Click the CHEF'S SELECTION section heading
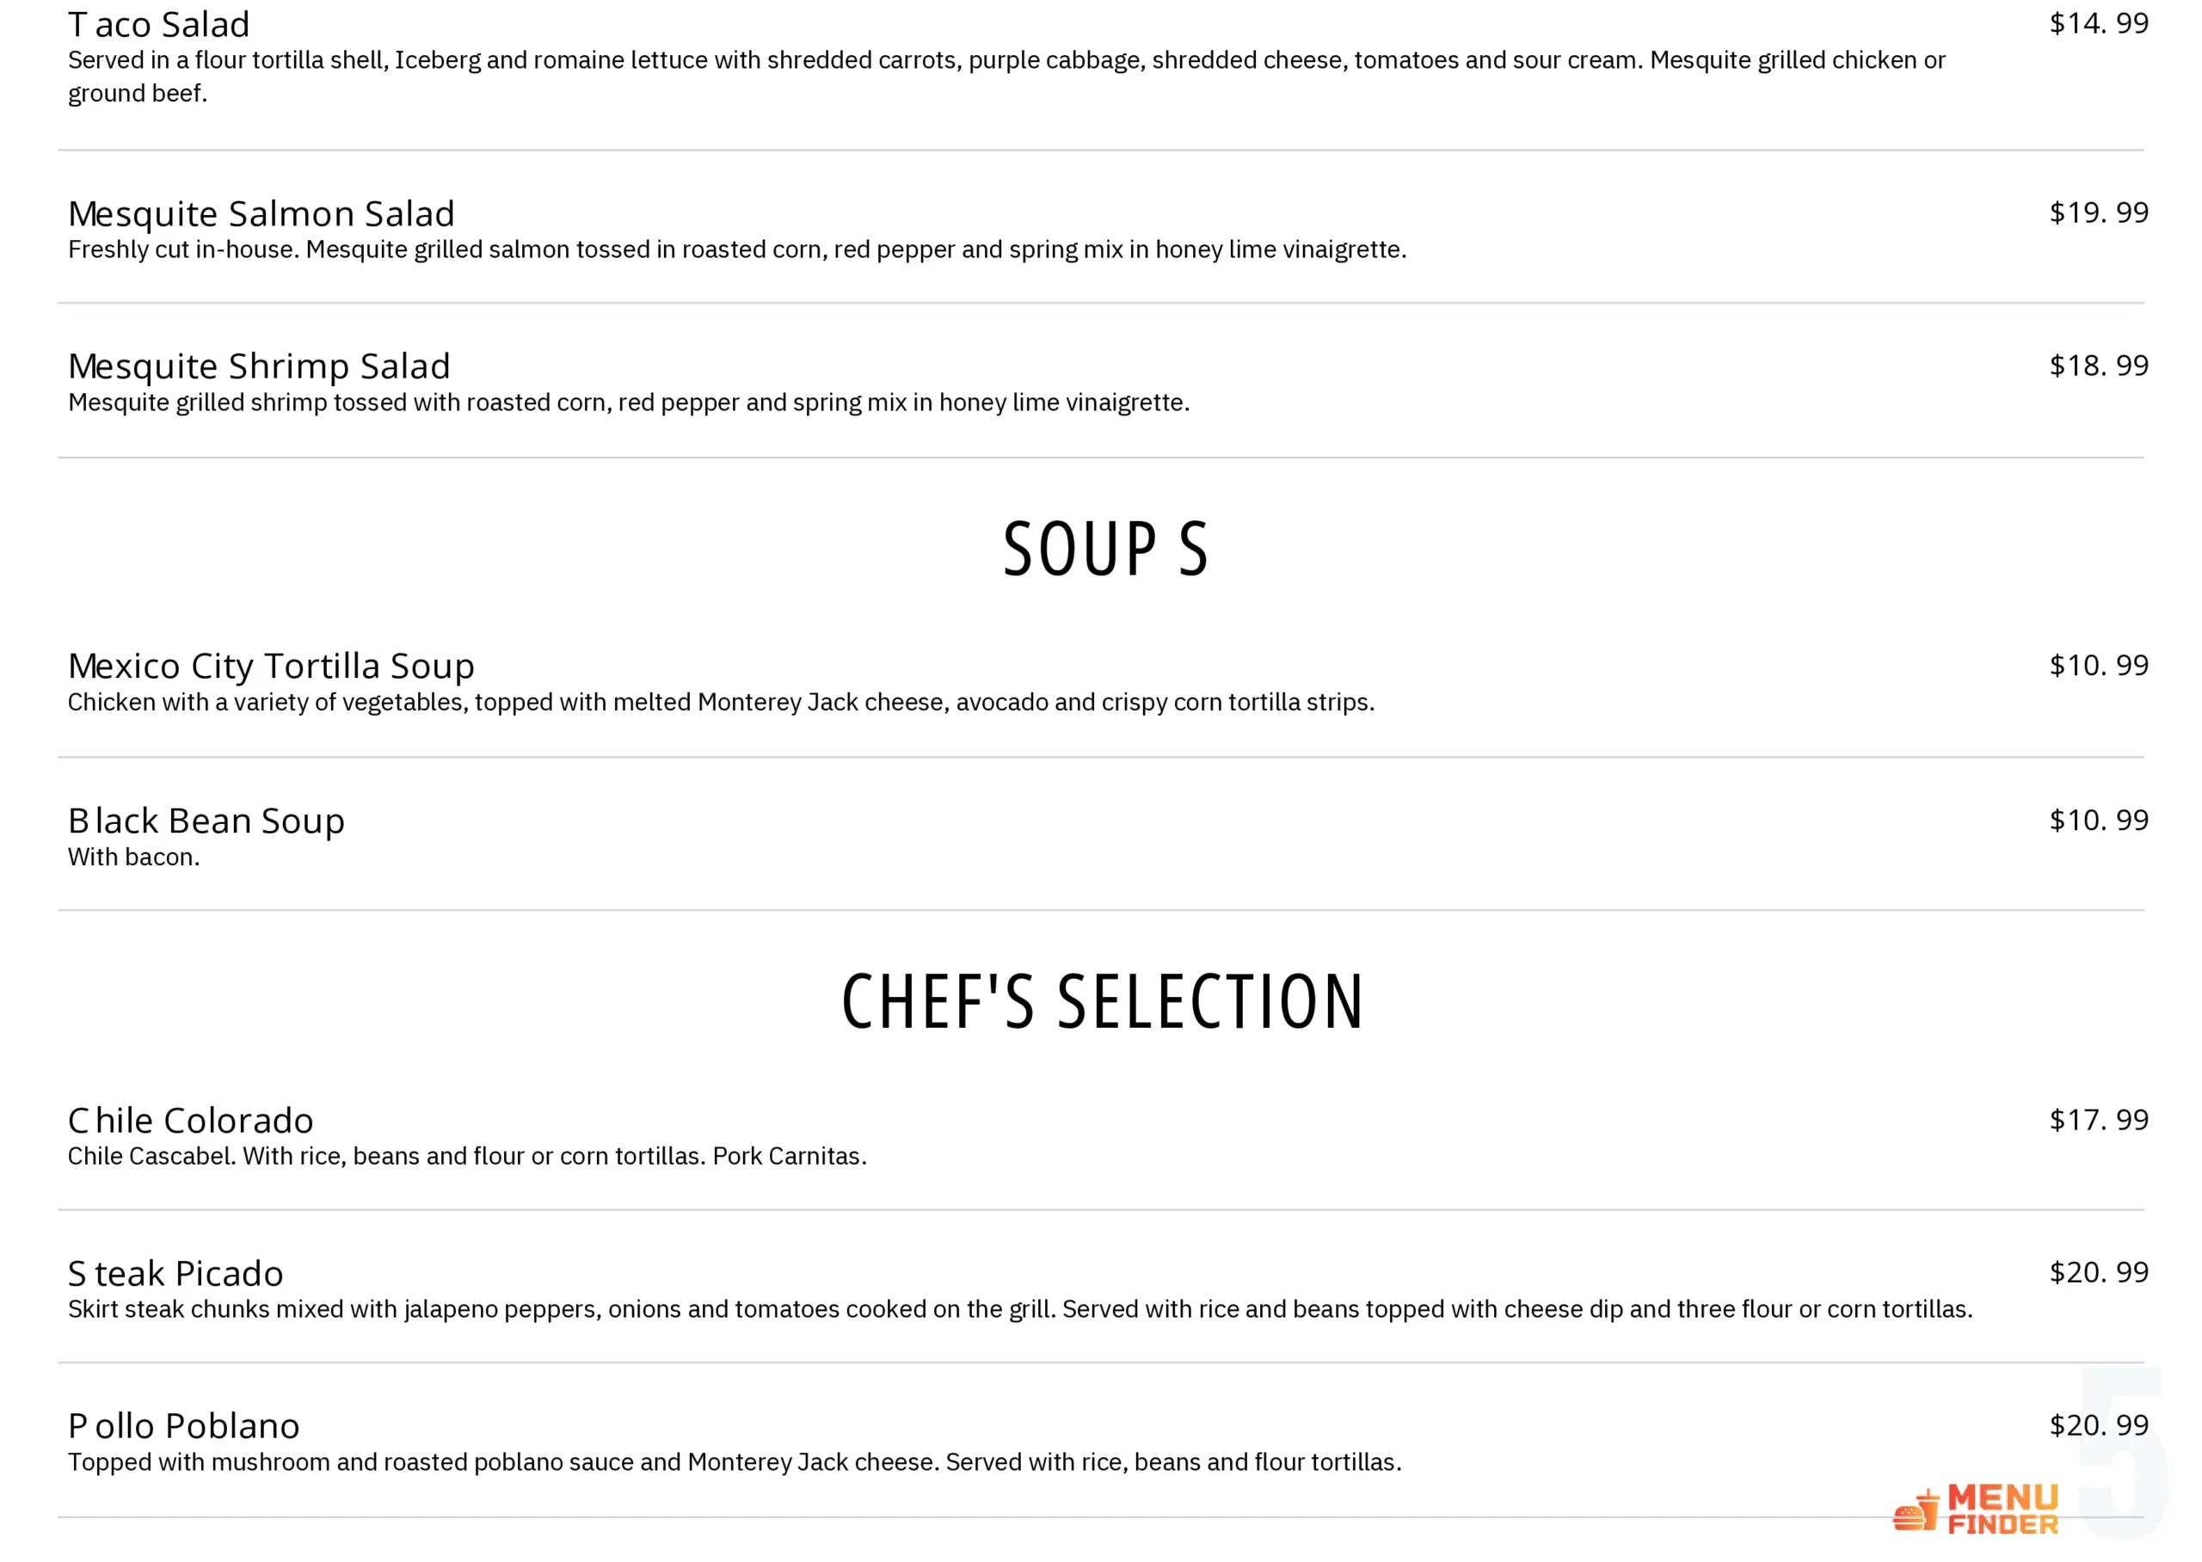This screenshot has height=1562, width=2202. click(1102, 1001)
